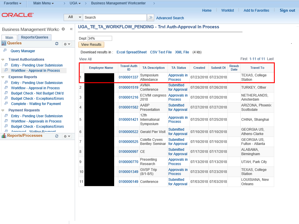Click the Workcenter settings gear icon

(63, 29)
